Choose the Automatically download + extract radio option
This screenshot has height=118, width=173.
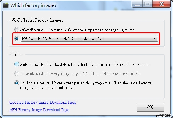point(17,64)
